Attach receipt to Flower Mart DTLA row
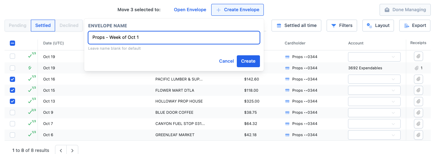Screen dimensions: 435x154 (418, 90)
